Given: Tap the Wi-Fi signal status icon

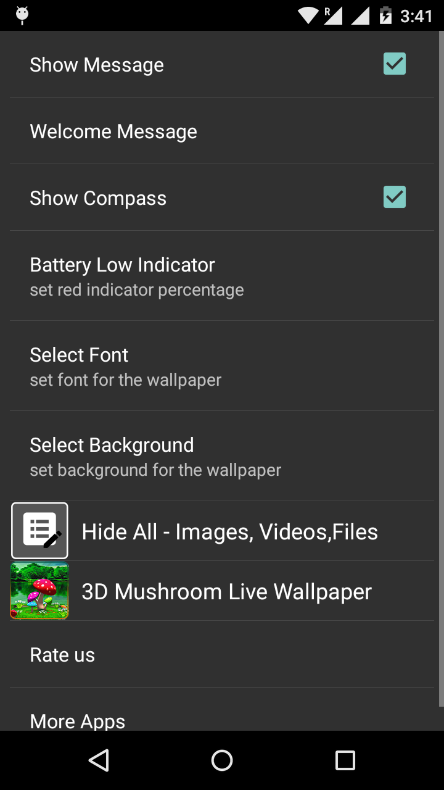Looking at the screenshot, I should click(x=307, y=15).
